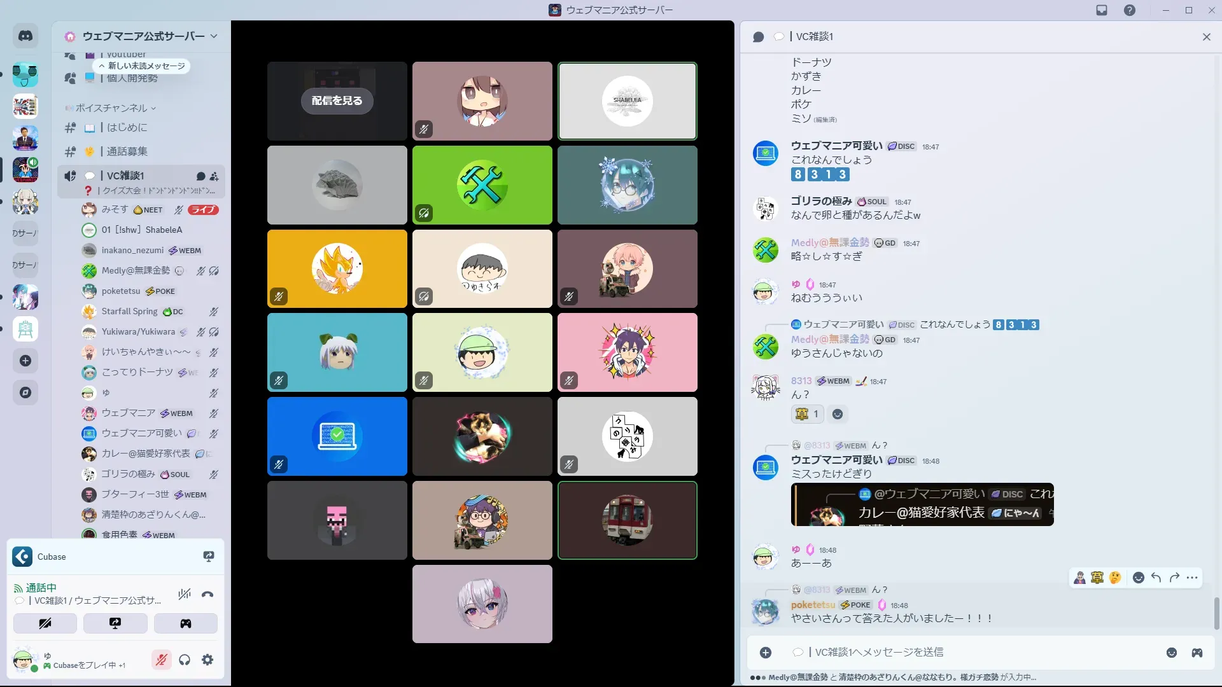The image size is (1222, 687).
Task: Open the 通話募集 channel
Action: coord(127,152)
